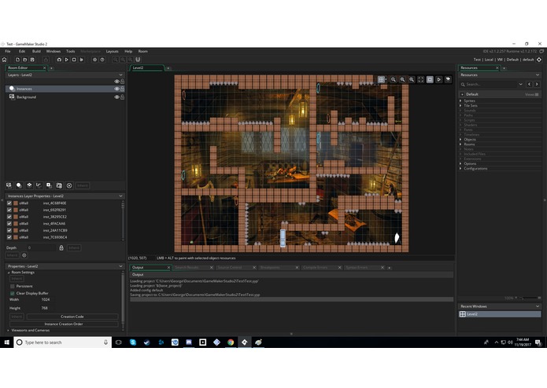Lock the Background layer
547x388 pixels.
122,97
